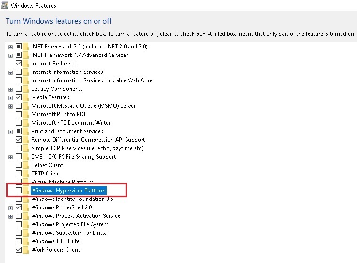Click the Windows Hypervisor Platform folder icon
Viewport: 357px width, 263px height.
pos(26,190)
